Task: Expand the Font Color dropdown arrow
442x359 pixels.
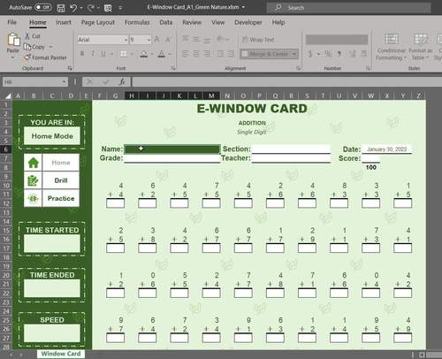Action: (170, 54)
